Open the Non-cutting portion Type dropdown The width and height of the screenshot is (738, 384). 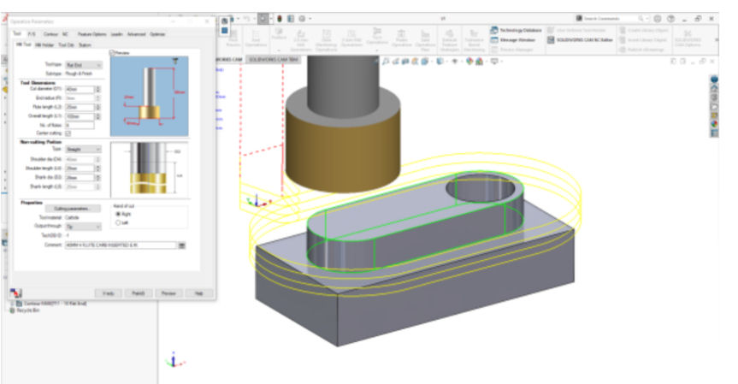(84, 149)
